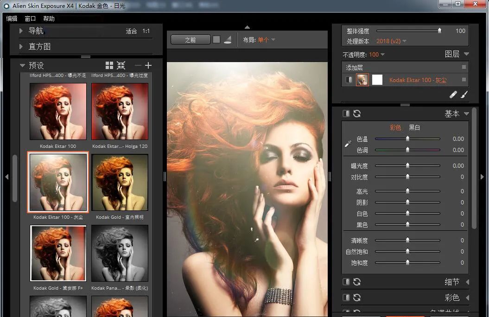
Task: Click the 对比度 contrast slider handle
Action: [x=407, y=177]
